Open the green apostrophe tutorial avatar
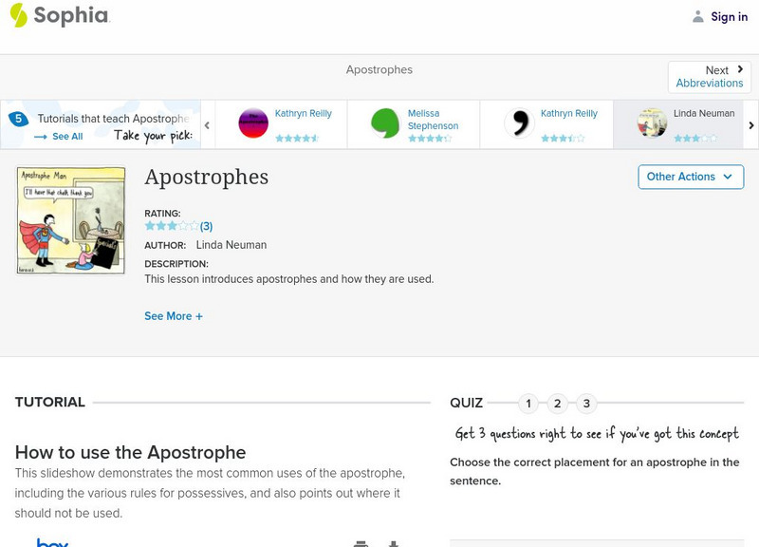Screen dimensions: 759x547 click(385, 123)
